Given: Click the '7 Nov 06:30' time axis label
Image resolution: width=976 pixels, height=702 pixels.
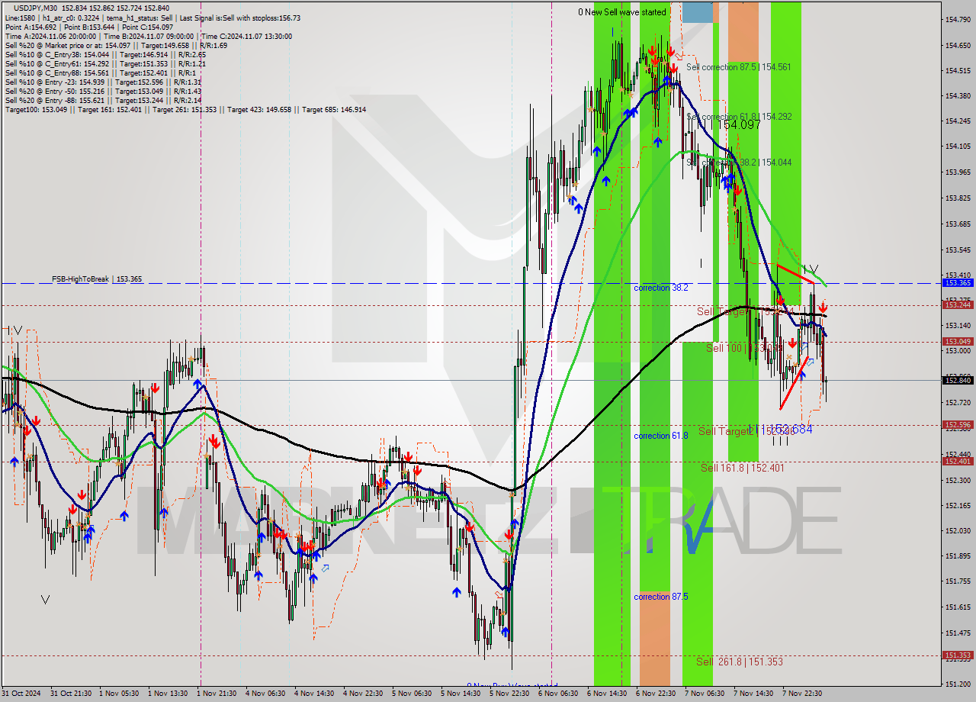Looking at the screenshot, I should pyautogui.click(x=705, y=694).
